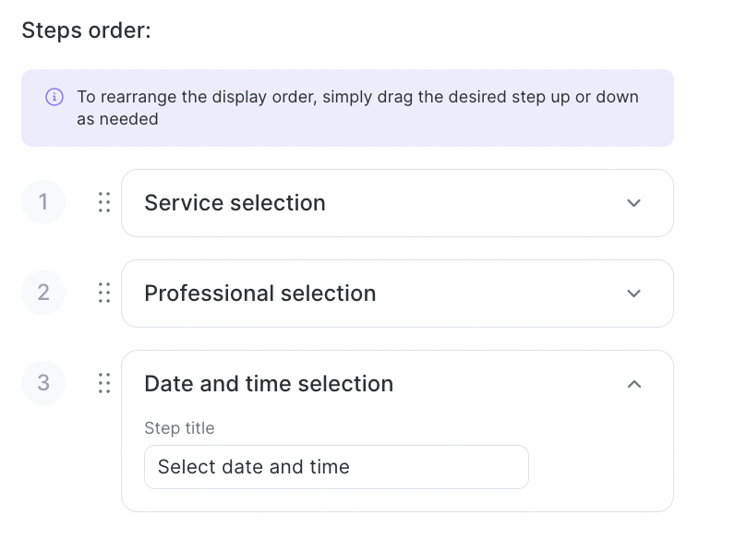
Task: Click the Professional selection step title
Action: (259, 293)
